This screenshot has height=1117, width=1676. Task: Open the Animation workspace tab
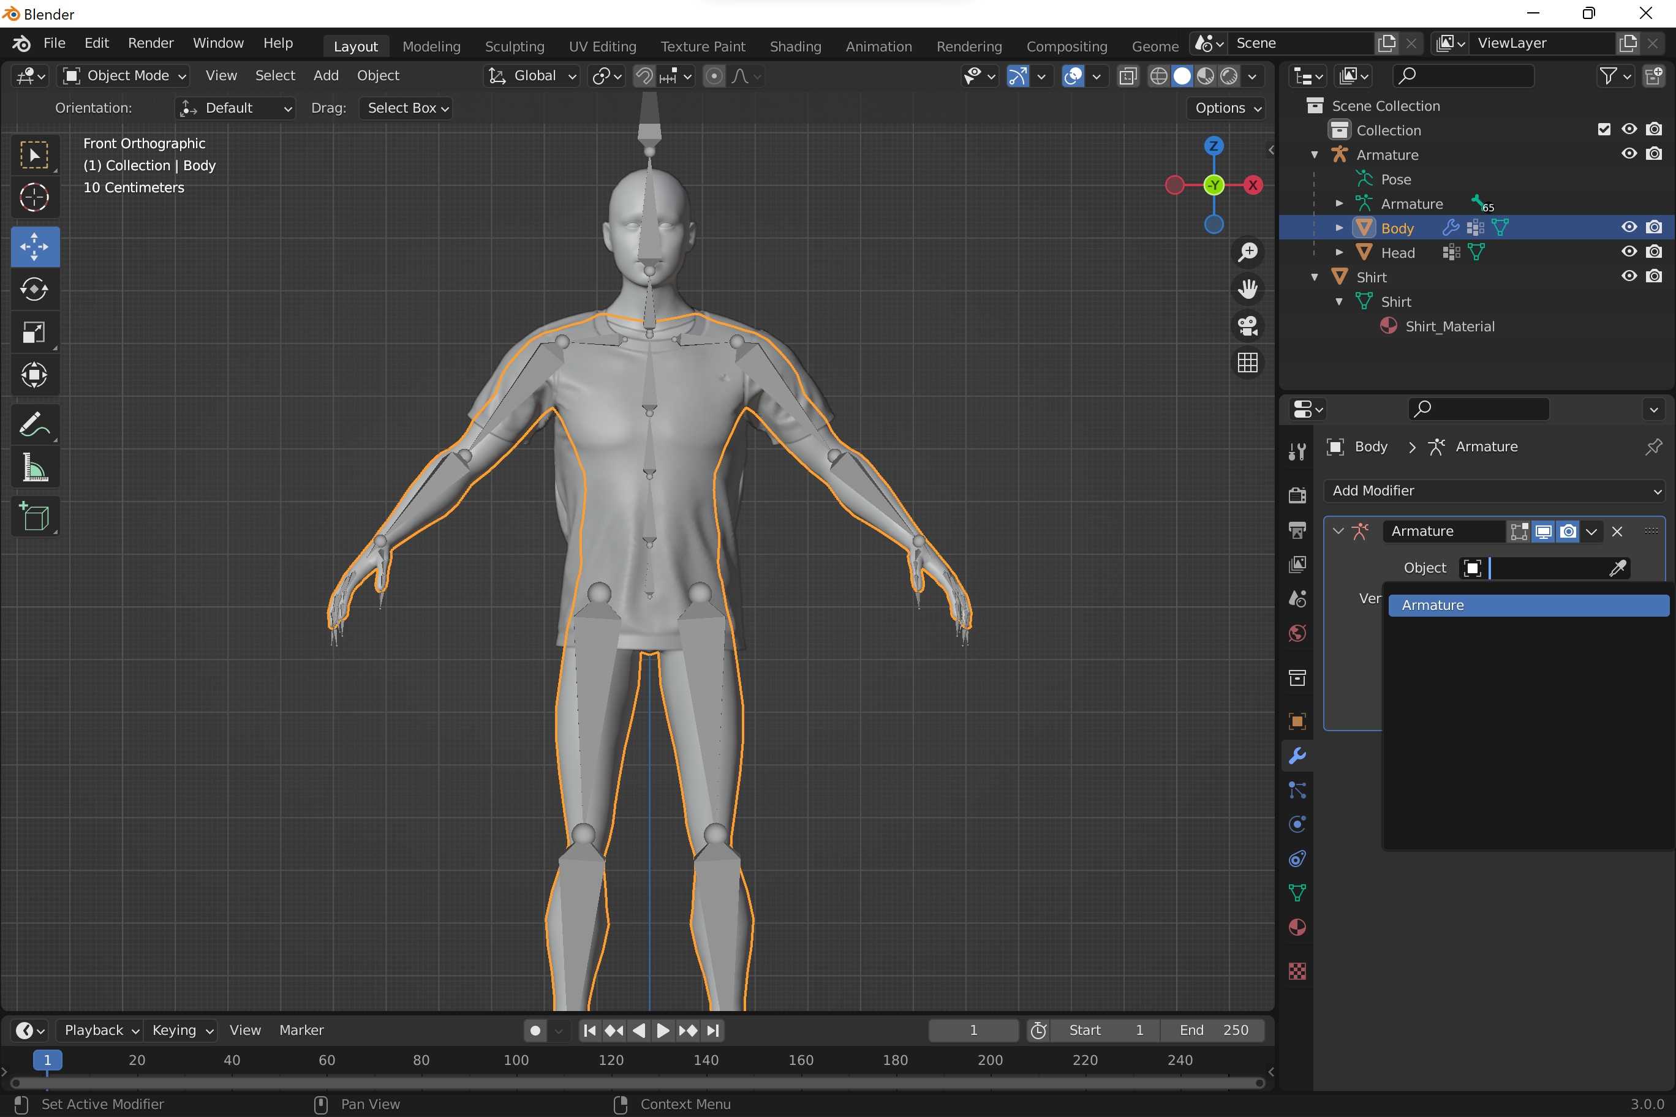point(878,46)
